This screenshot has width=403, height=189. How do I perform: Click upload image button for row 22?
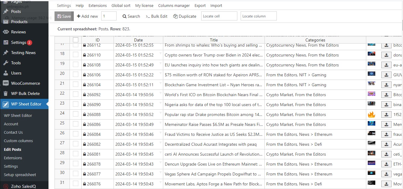pos(386,95)
